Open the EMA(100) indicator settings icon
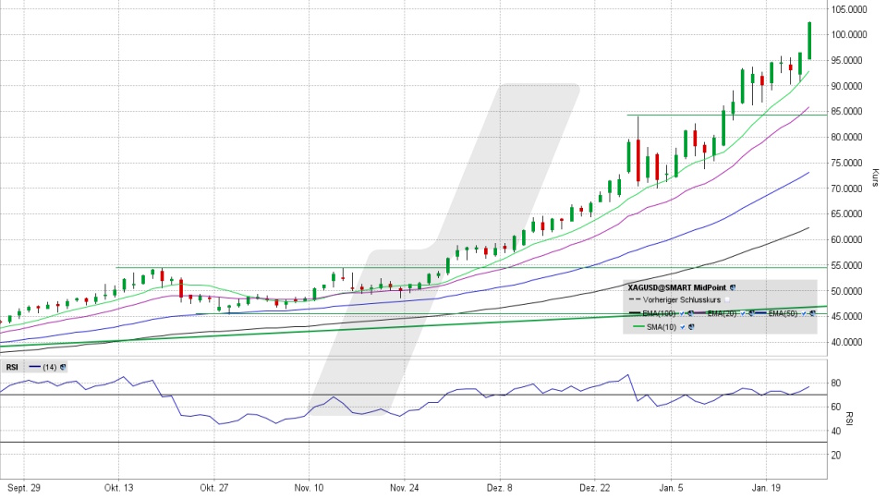 (x=691, y=313)
